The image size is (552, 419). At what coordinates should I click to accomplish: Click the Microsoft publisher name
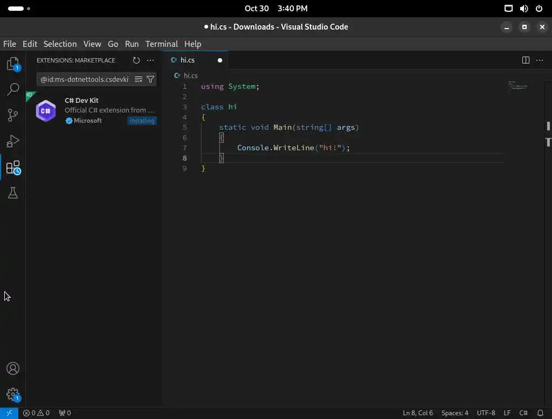[88, 121]
